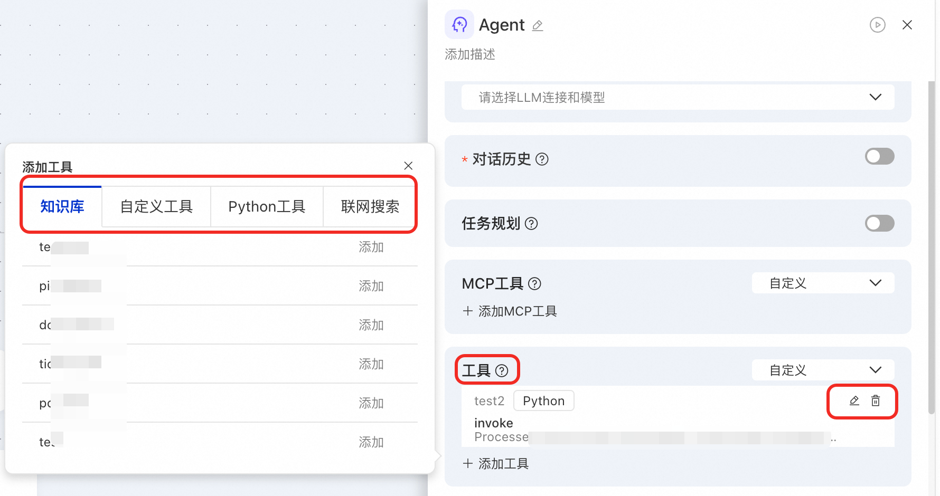Click 添加工具 below the test2 tool

(495, 464)
